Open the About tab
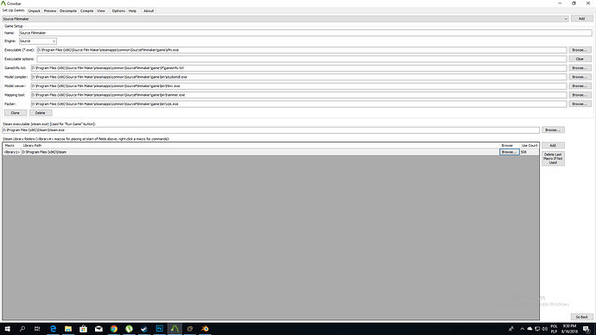 coord(149,11)
